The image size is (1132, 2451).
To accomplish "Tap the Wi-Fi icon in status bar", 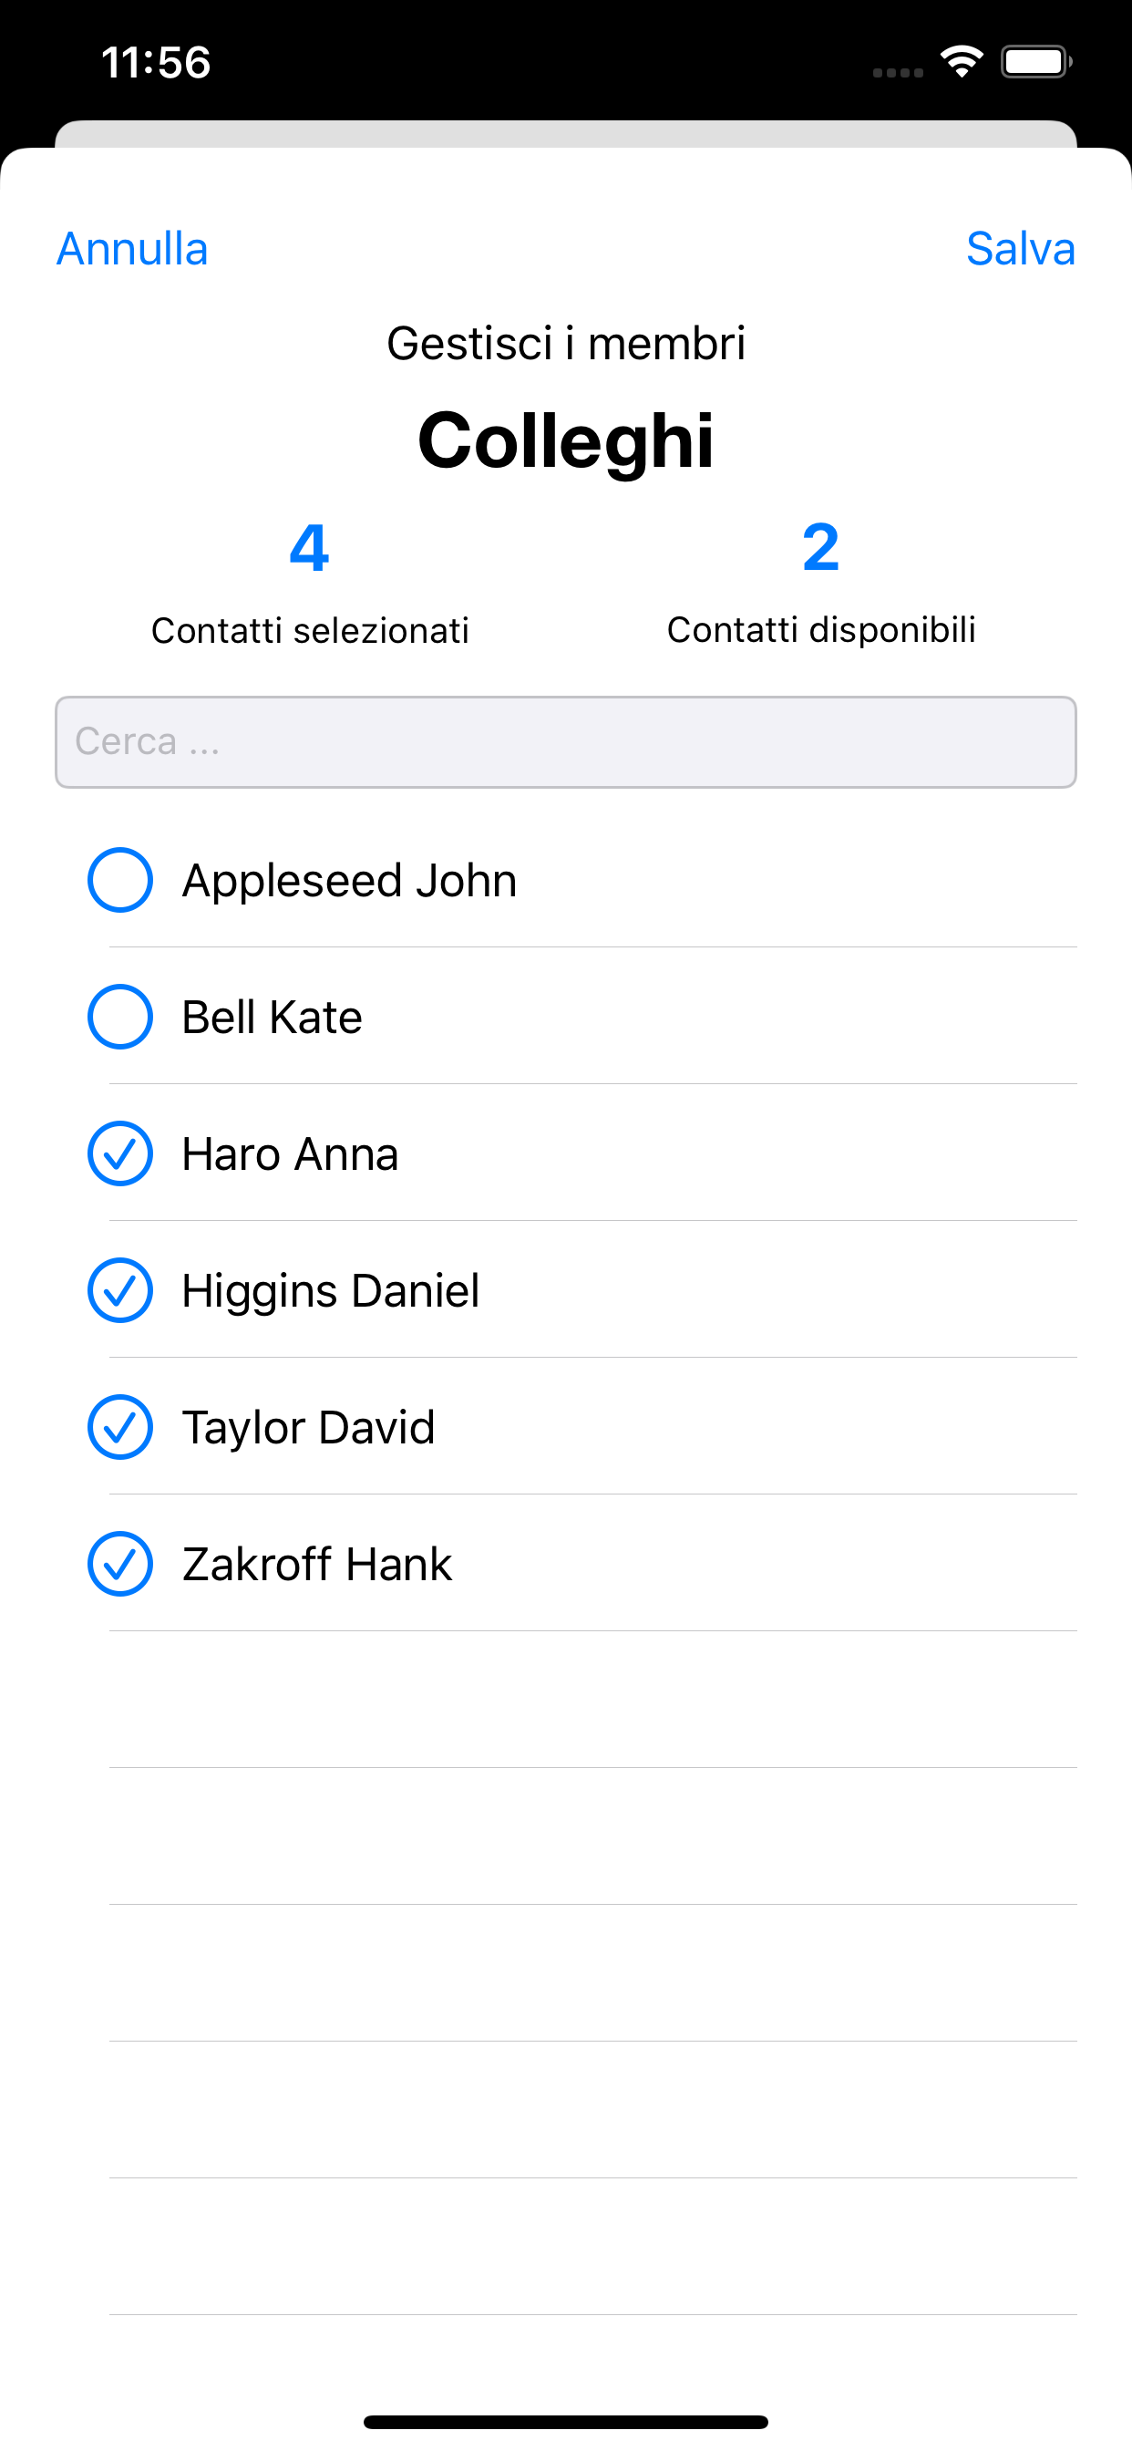I will 962,62.
